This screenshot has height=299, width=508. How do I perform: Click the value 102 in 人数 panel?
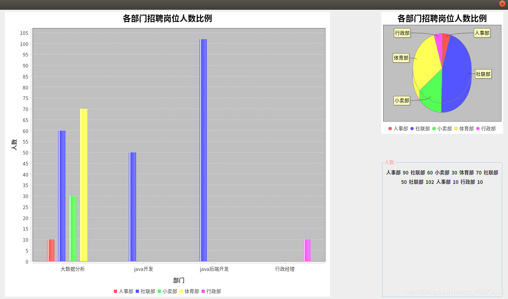tap(430, 182)
